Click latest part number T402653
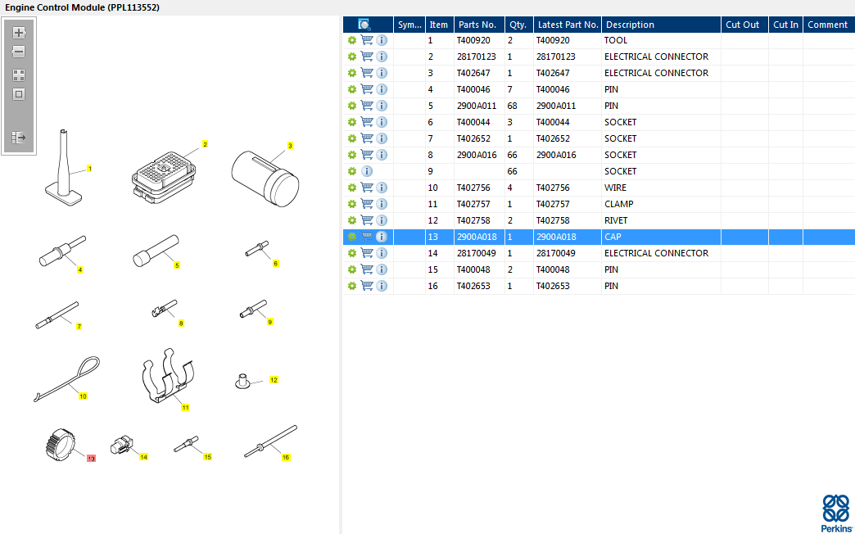 point(553,286)
